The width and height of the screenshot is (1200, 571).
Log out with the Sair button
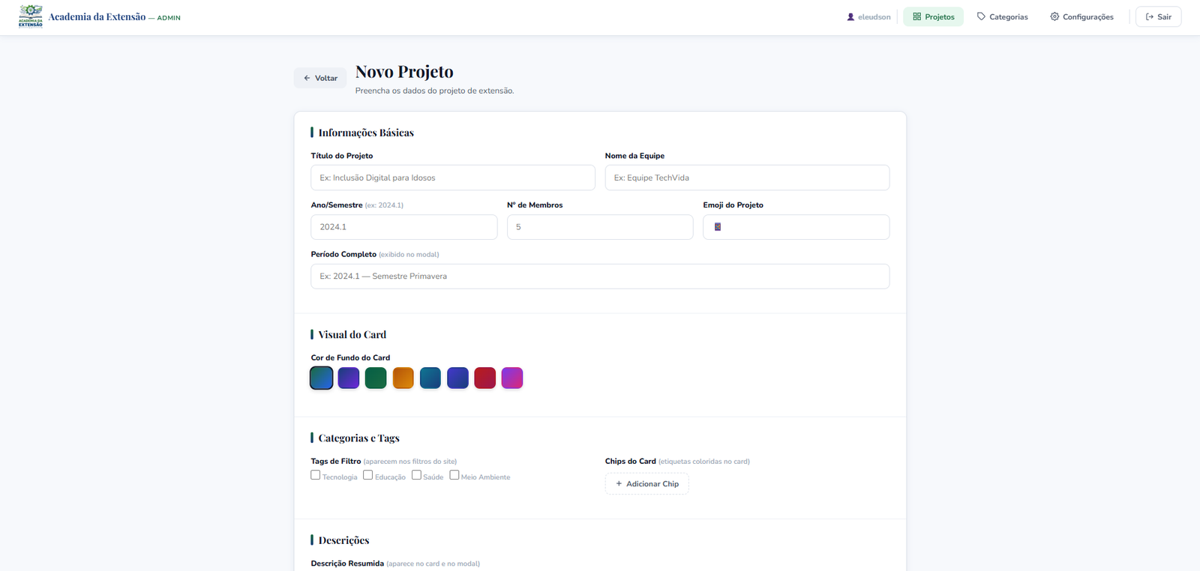1158,16
